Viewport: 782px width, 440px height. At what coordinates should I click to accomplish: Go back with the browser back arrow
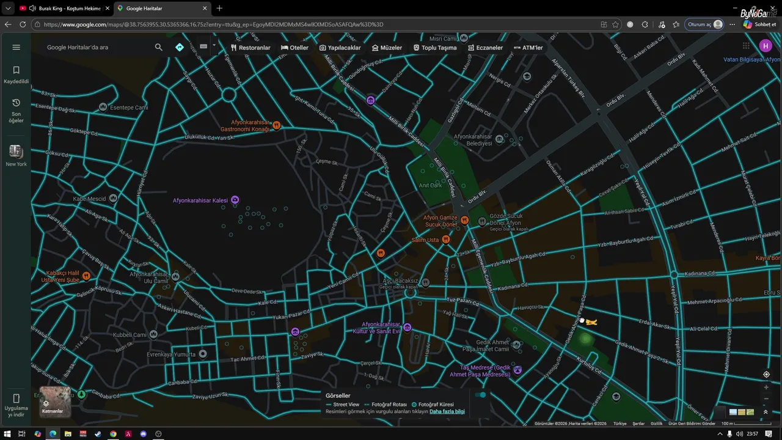(x=8, y=24)
